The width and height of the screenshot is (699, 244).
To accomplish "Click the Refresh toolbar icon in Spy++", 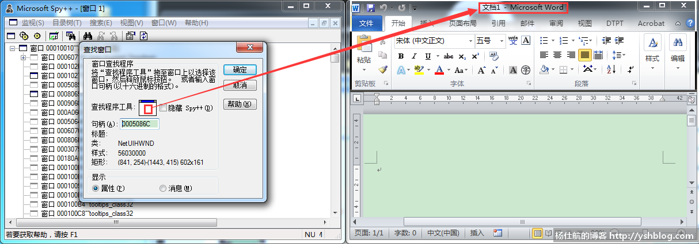I will 143,36.
